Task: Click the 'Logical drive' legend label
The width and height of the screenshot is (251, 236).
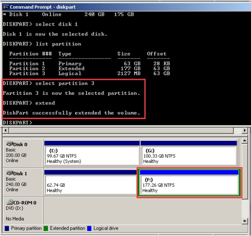Action: (x=106, y=228)
